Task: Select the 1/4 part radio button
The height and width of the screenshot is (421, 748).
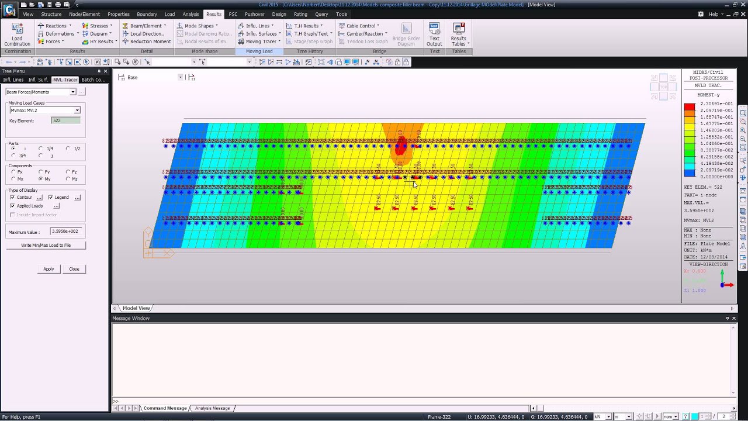Action: point(40,149)
